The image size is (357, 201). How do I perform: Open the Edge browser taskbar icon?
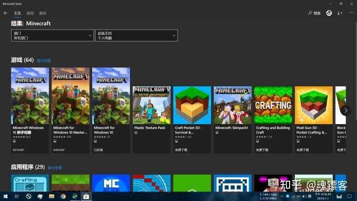click(75, 197)
